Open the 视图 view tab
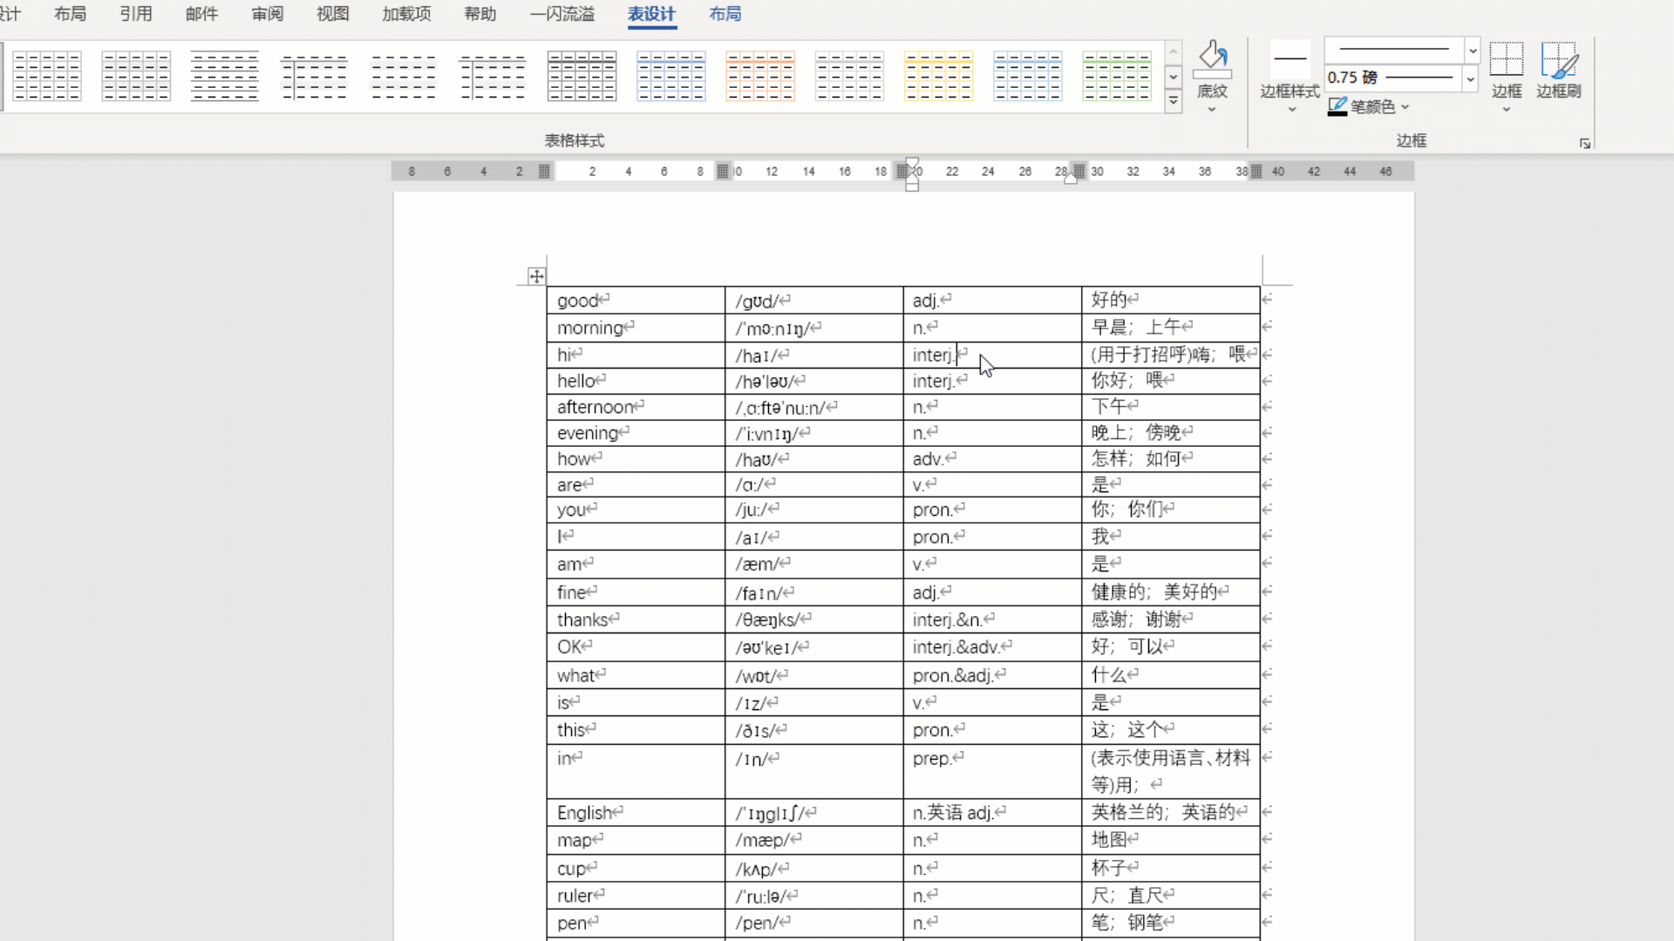 point(332,14)
